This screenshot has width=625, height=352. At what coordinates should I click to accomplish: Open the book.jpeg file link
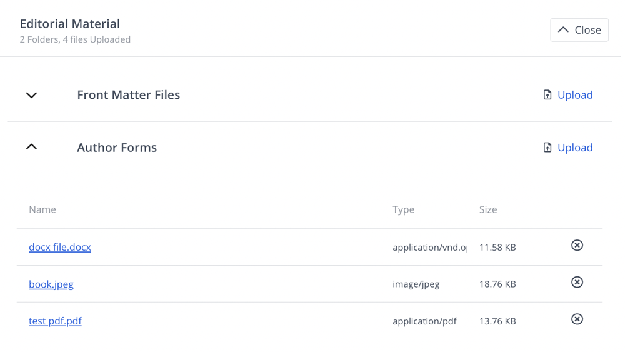tap(51, 284)
